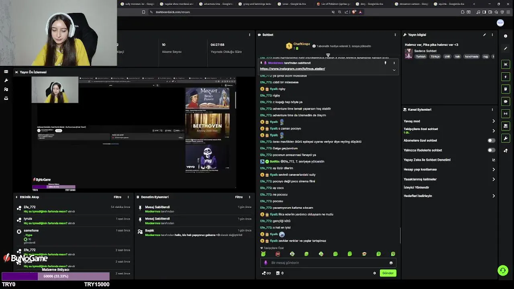Switch to the 'squirtle' browser tab
This screenshot has height=289, width=514.
(451, 4)
